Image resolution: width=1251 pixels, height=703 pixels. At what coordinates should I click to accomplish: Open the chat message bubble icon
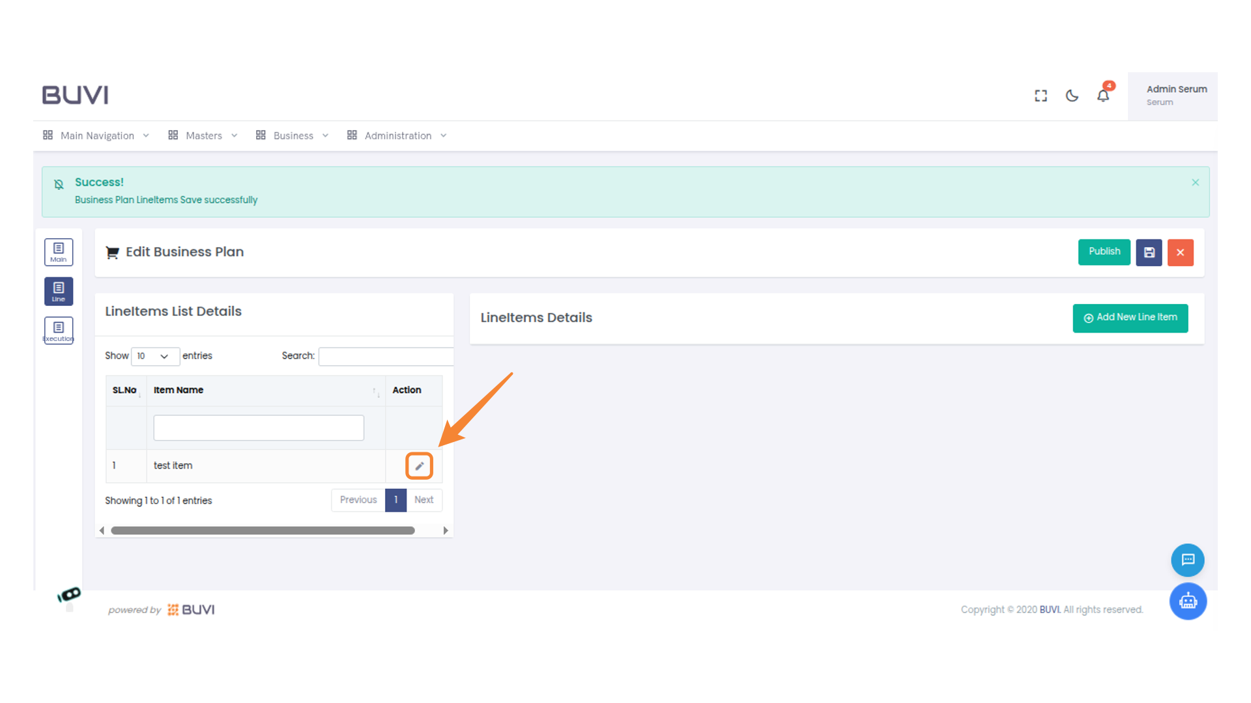(1187, 560)
